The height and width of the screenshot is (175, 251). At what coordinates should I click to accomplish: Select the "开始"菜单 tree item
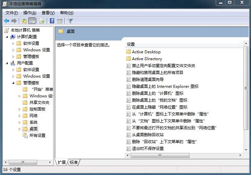click(42, 89)
